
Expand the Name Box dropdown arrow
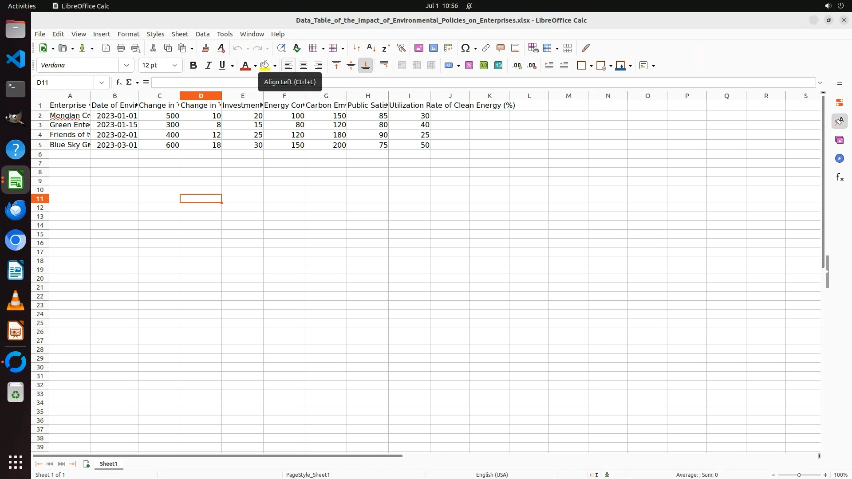pos(102,82)
